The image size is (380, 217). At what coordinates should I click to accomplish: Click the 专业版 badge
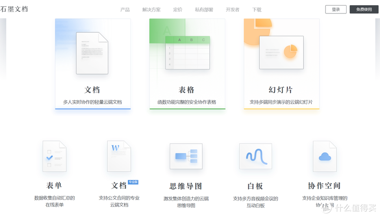click(x=133, y=182)
